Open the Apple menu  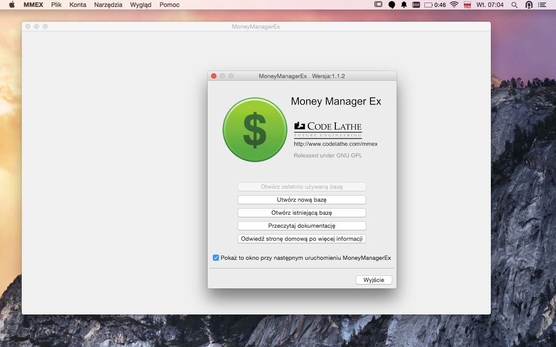click(x=12, y=5)
